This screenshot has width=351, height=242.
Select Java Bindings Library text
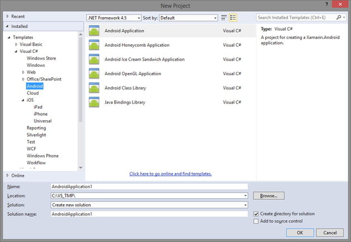click(125, 102)
